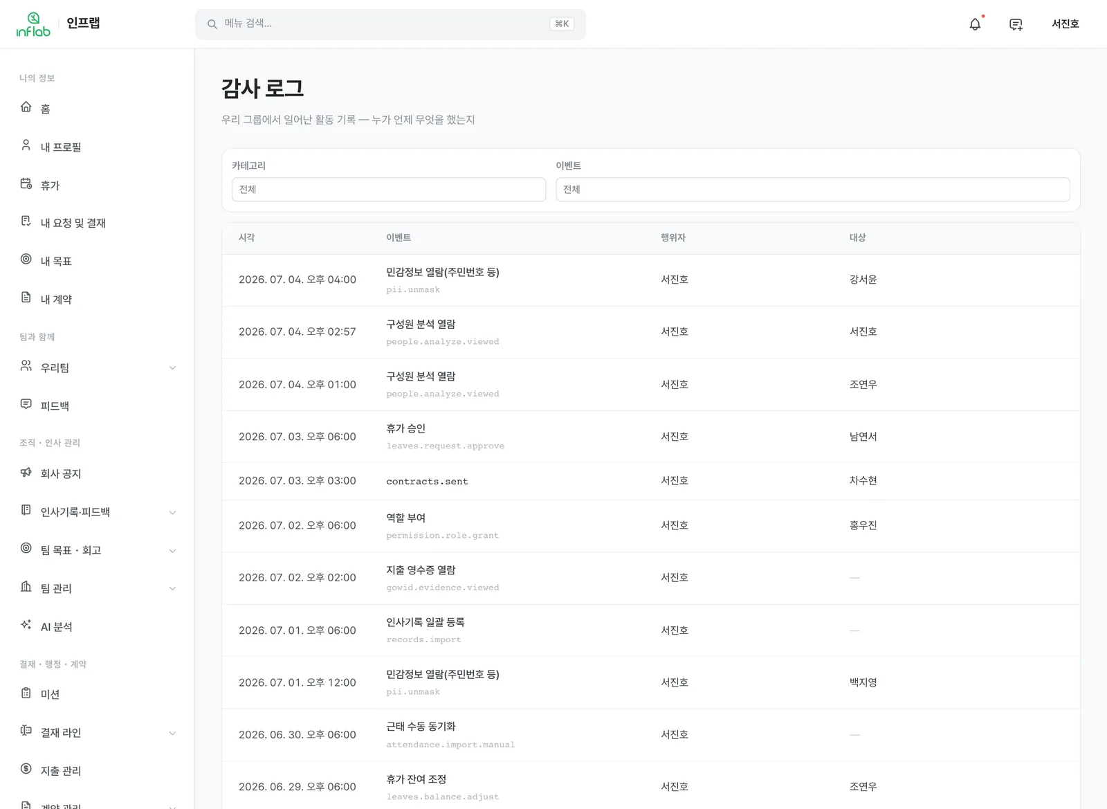Click the 휴가 승인 event row
The width and height of the screenshot is (1107, 809).
point(650,437)
